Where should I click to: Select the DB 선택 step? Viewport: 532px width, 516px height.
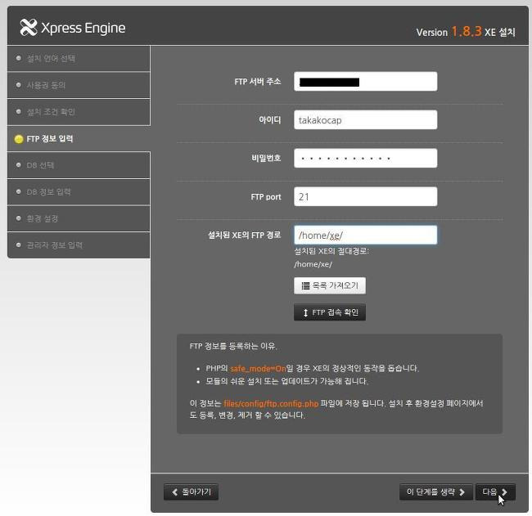tap(79, 165)
